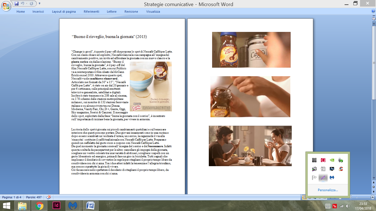Screen dimensions: 376x211
Task: Open Microsoft Word Help
Action: (373, 11)
